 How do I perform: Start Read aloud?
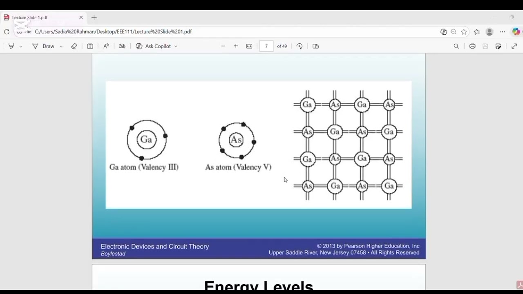(106, 46)
